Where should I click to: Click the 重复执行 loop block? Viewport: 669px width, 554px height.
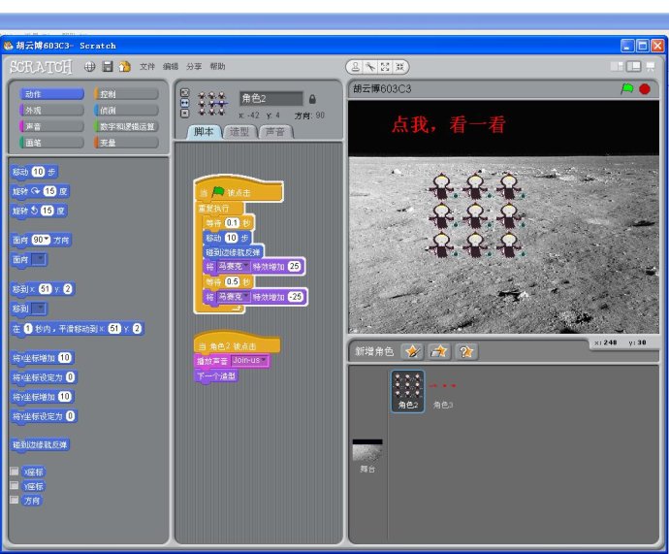pos(218,209)
